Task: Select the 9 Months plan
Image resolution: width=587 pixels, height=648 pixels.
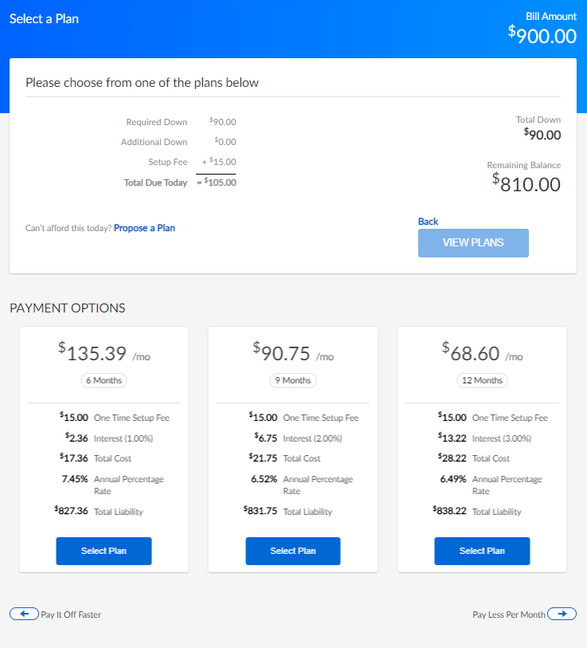Action: 292,551
